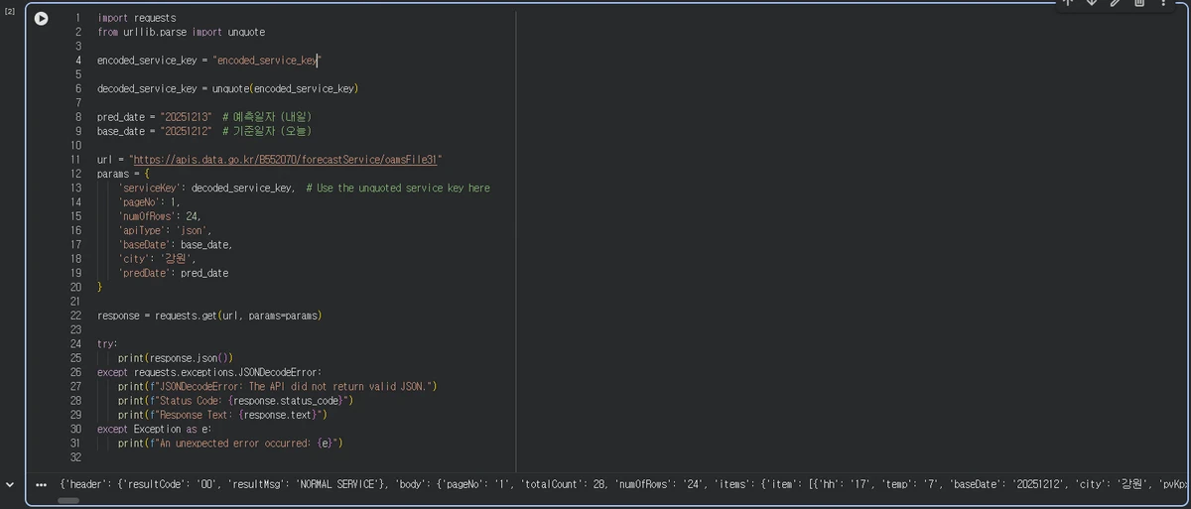The height and width of the screenshot is (509, 1191).
Task: Delete the cell using the trash icon
Action: pyautogui.click(x=1139, y=3)
